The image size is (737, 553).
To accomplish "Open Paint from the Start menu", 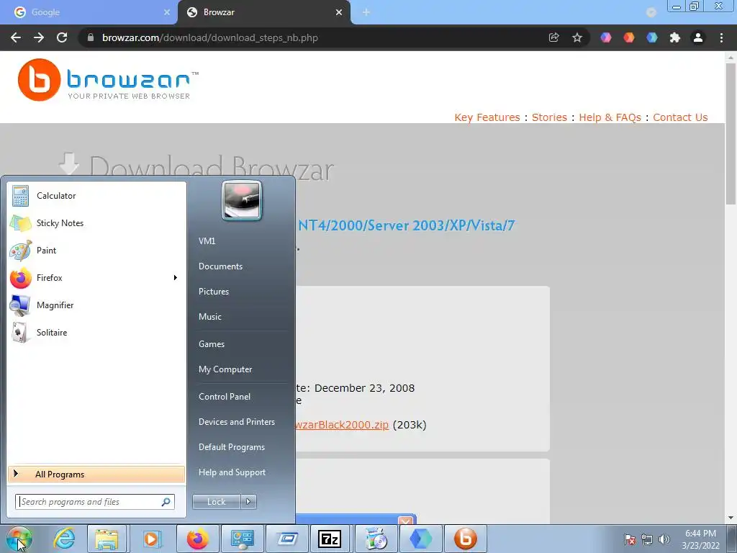I will coord(96,250).
